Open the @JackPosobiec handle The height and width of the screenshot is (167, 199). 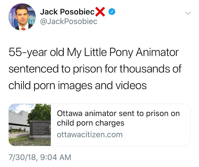pos(69,21)
